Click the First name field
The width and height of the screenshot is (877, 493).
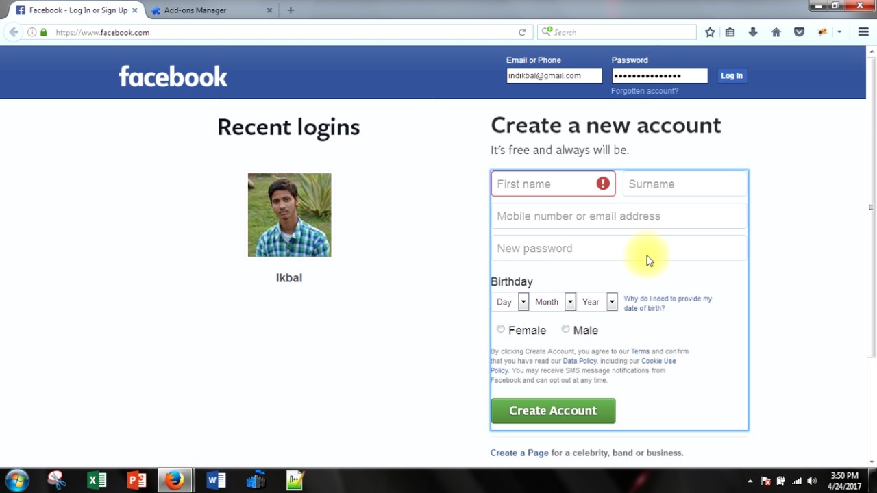pyautogui.click(x=553, y=184)
